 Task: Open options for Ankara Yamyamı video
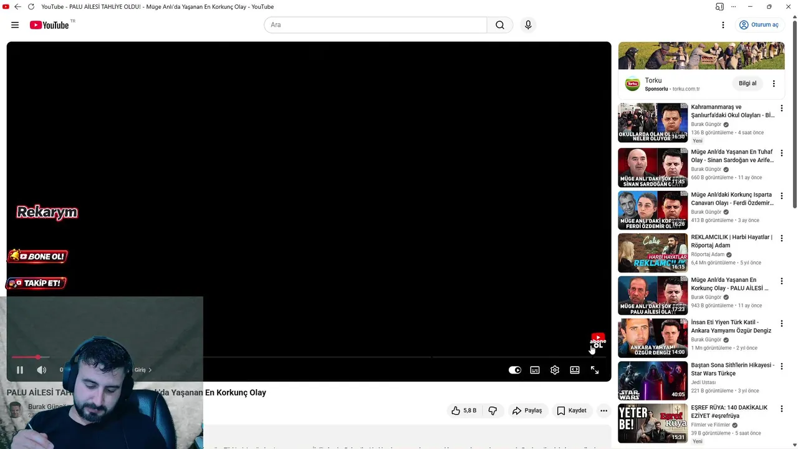pos(781,324)
